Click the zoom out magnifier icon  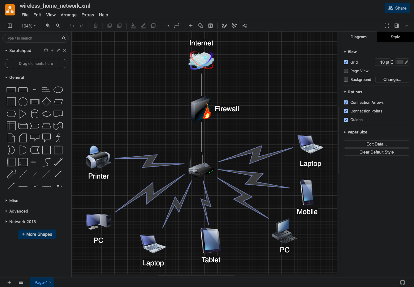pyautogui.click(x=58, y=26)
